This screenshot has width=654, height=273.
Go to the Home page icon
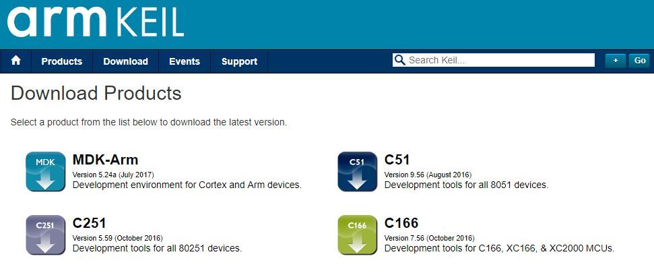16,61
